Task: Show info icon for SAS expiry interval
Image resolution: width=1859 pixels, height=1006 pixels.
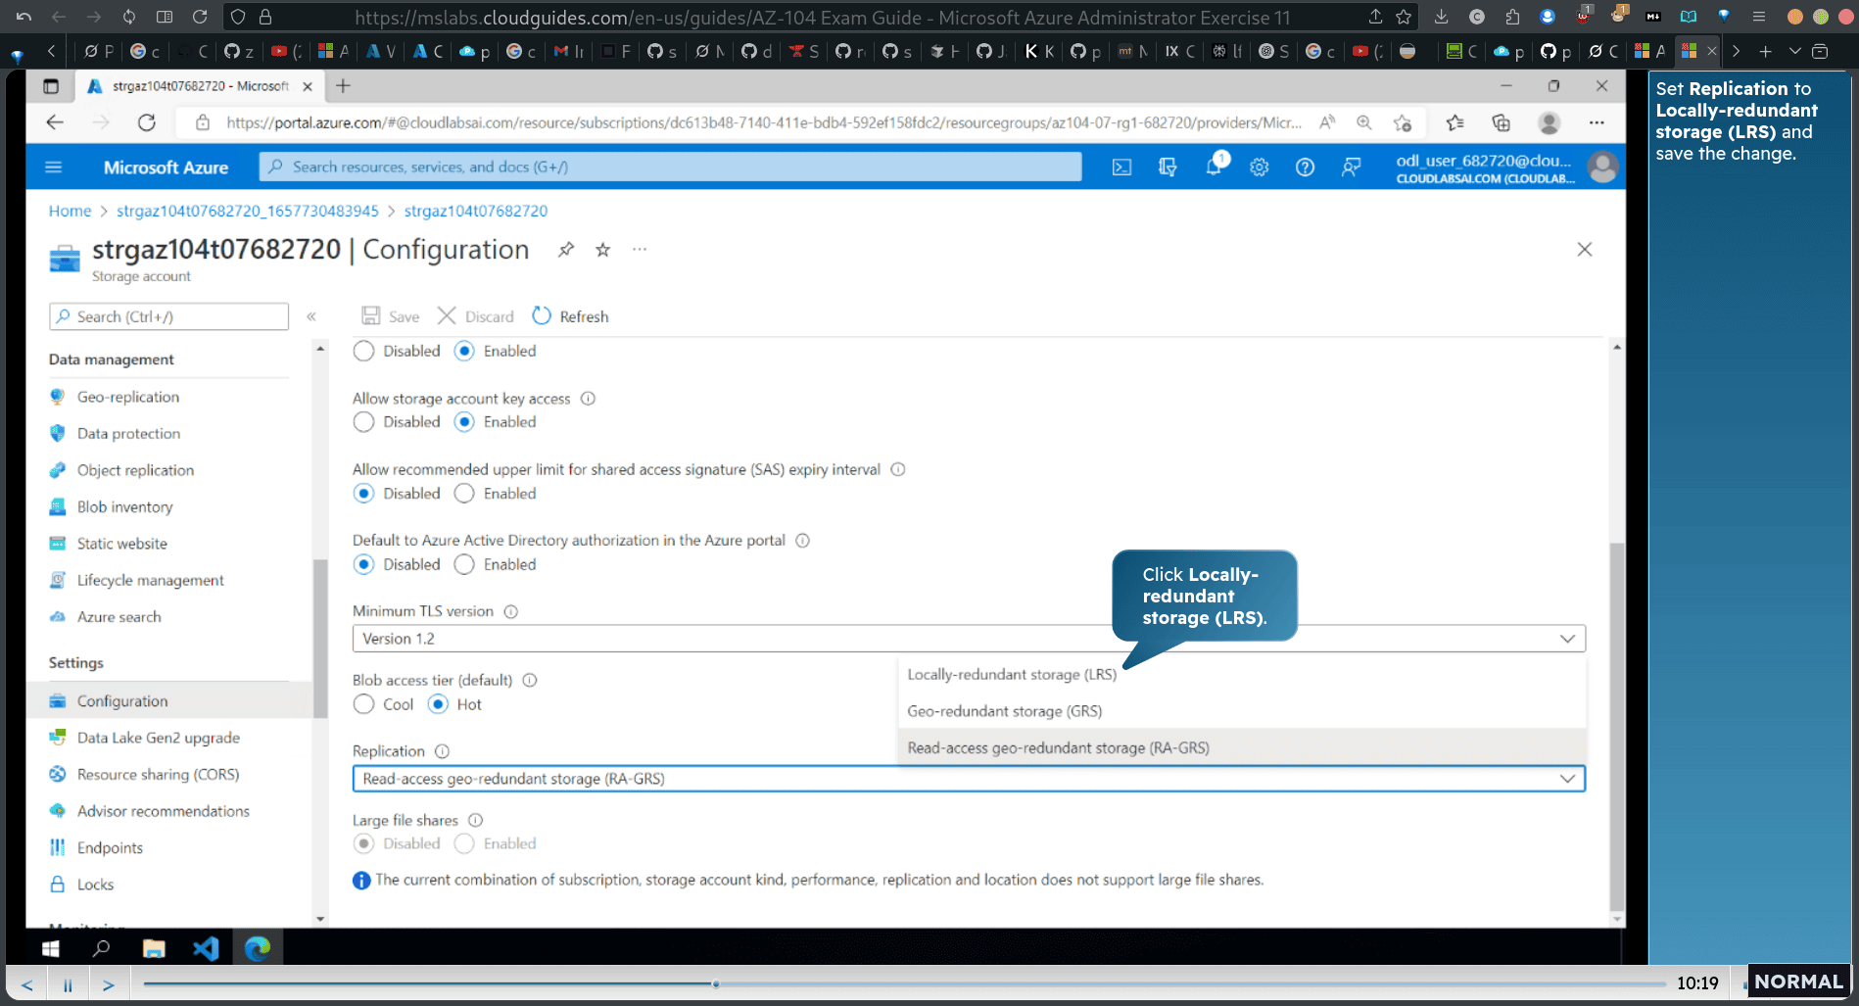Action: [898, 470]
